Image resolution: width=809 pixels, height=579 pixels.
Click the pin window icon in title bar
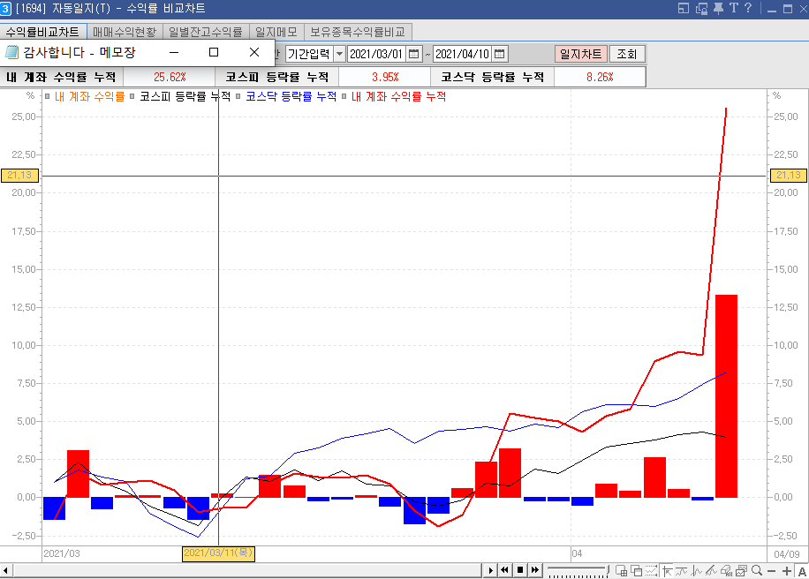pos(718,9)
